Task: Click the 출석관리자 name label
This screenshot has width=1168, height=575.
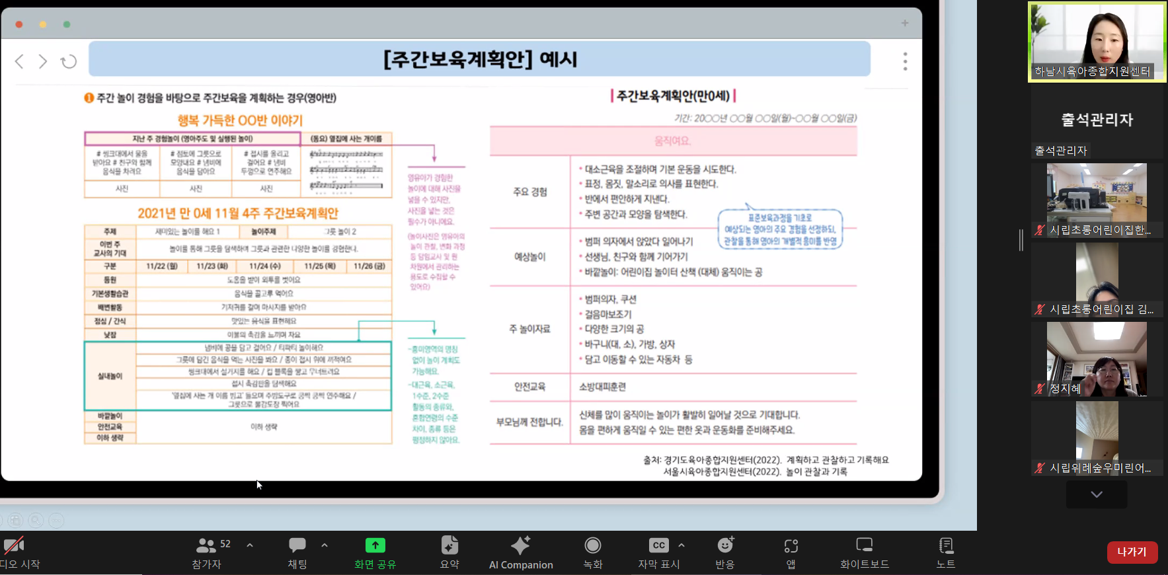Action: (x=1061, y=151)
